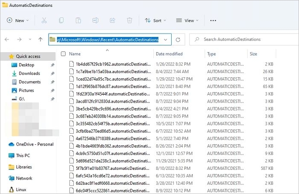Click the Cut scissors icon in toolbar

tap(44, 20)
